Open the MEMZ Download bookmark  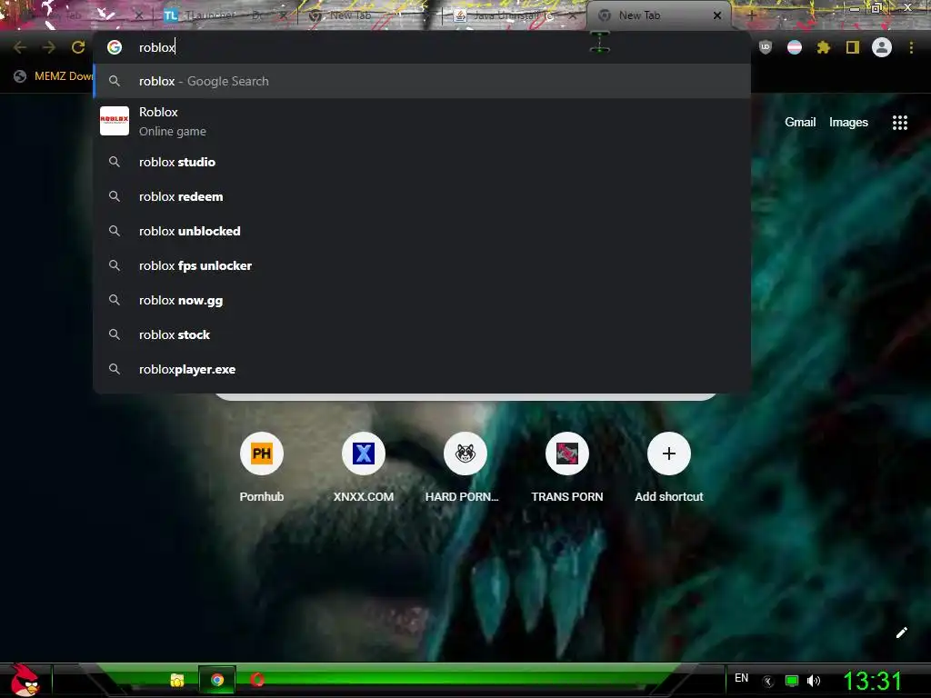[x=54, y=76]
